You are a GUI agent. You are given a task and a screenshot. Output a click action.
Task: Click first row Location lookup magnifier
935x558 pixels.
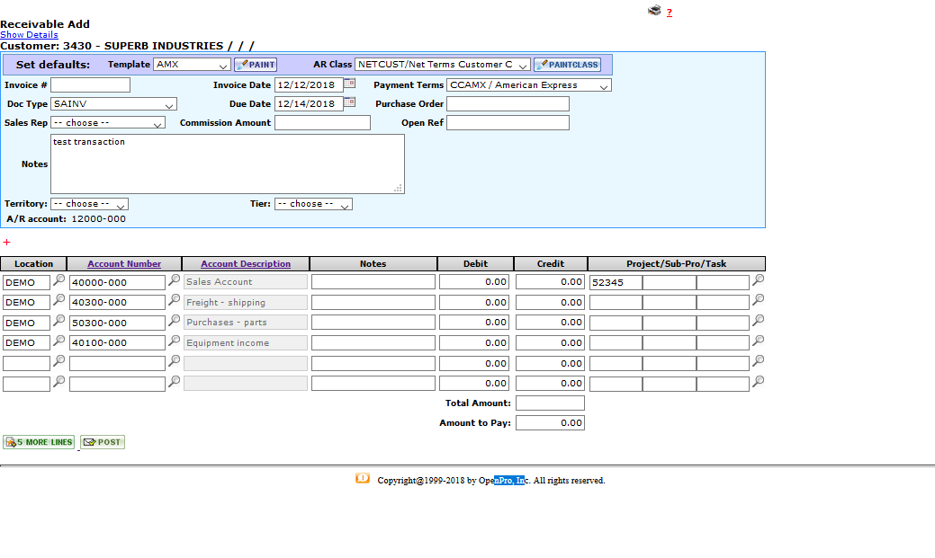59,281
